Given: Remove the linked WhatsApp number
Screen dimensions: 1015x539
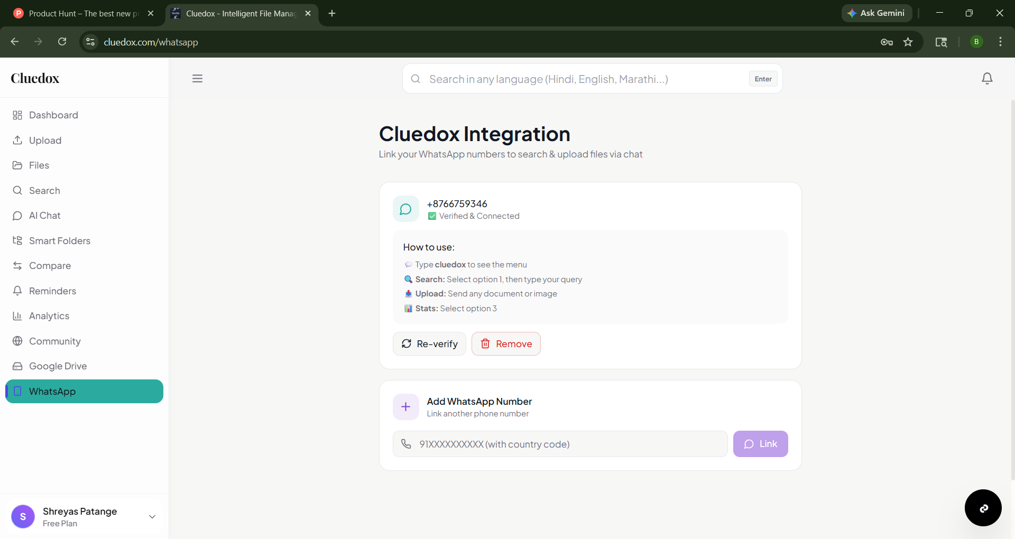Looking at the screenshot, I should (506, 344).
